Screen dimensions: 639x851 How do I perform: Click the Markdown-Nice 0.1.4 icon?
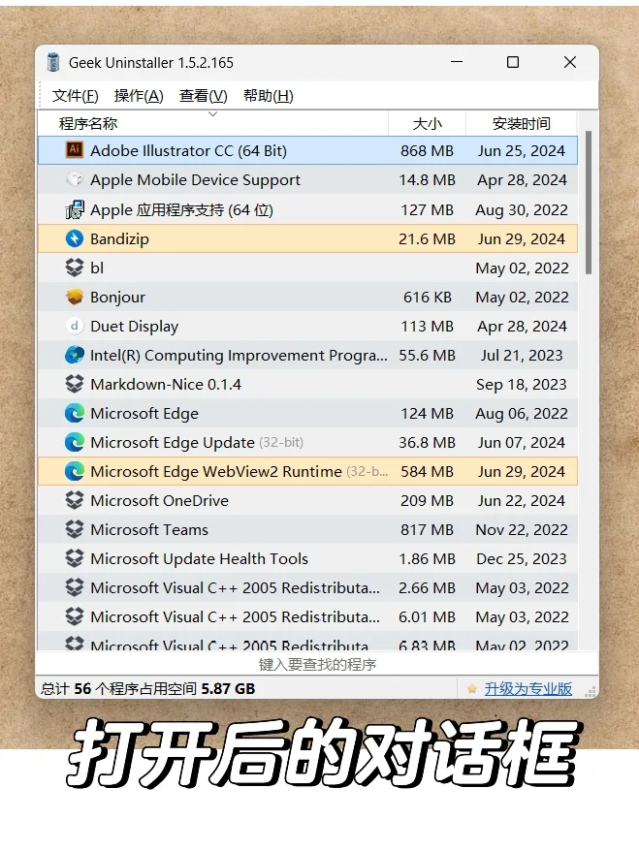click(75, 384)
